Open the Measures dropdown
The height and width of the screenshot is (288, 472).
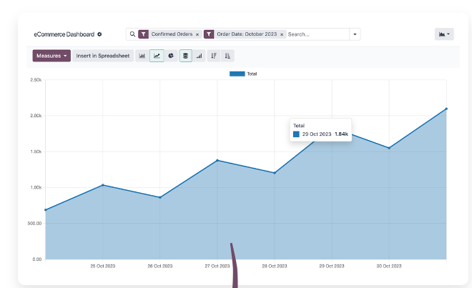[x=51, y=56]
